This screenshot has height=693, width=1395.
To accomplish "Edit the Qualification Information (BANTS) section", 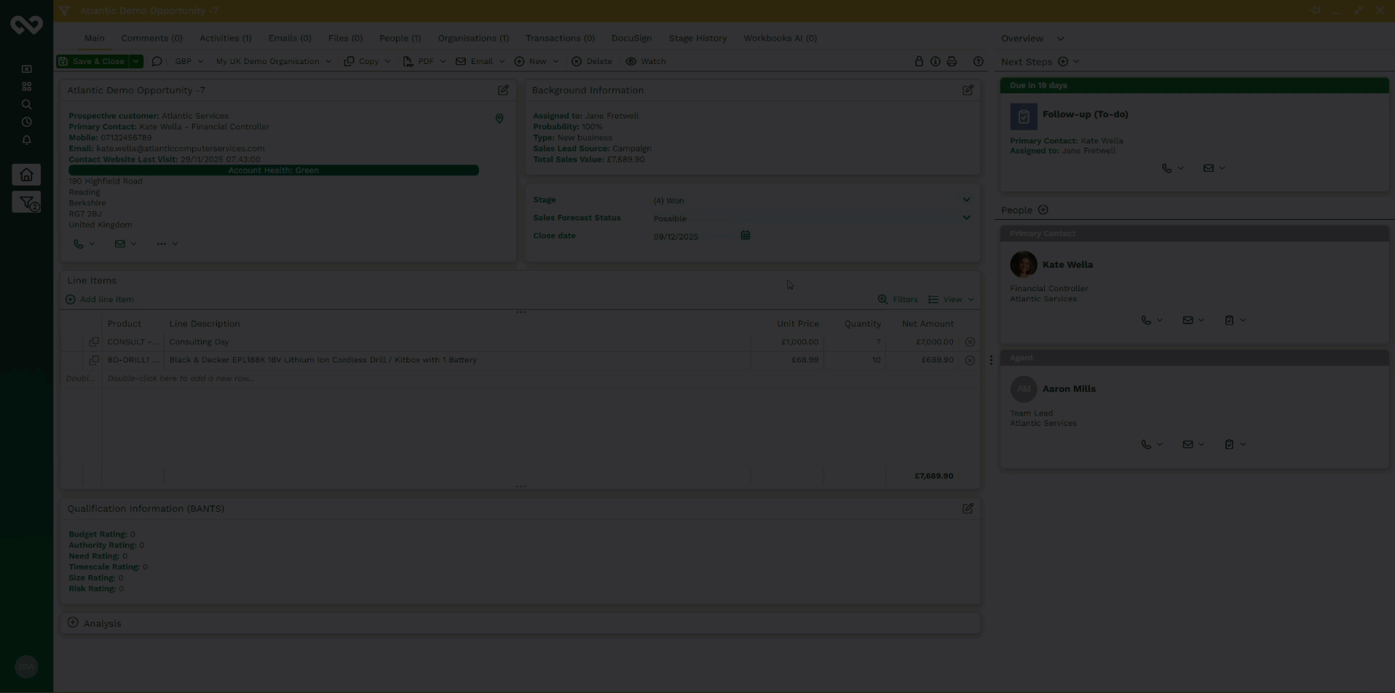I will pos(968,509).
